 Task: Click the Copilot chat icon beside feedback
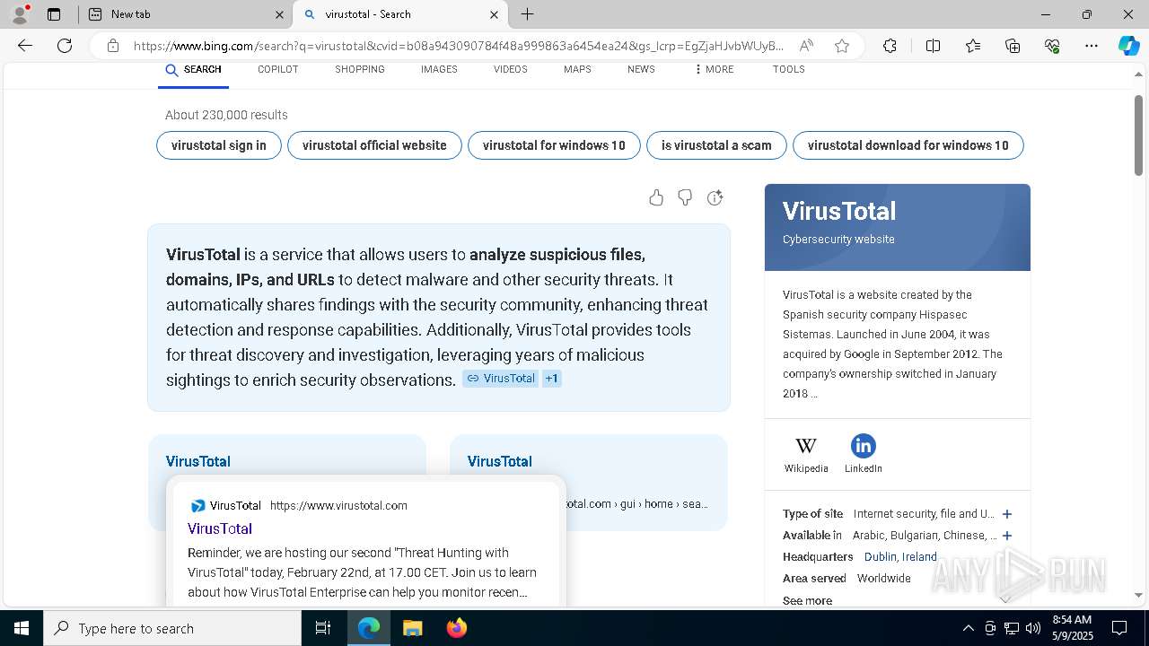pos(715,197)
